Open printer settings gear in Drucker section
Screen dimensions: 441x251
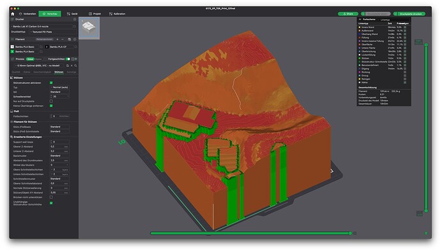click(75, 19)
